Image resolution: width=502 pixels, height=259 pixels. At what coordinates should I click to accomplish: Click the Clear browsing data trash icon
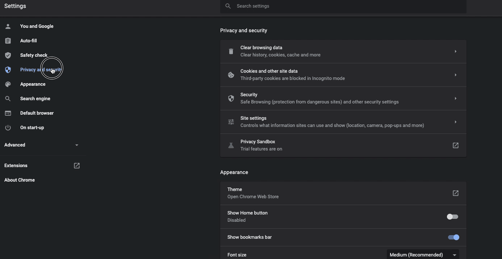click(x=231, y=51)
